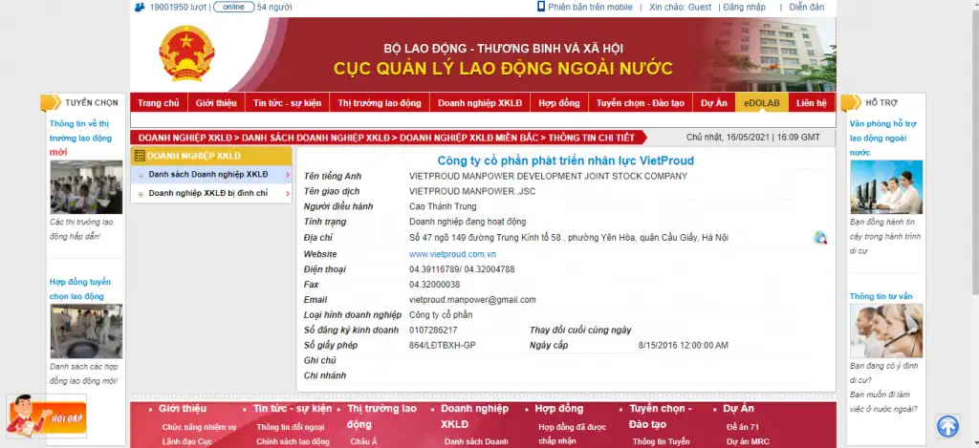Viewport: 979px width, 448px height.
Task: Click the phone number 04.39116789/ 04.32004788
Action: pyautogui.click(x=462, y=269)
